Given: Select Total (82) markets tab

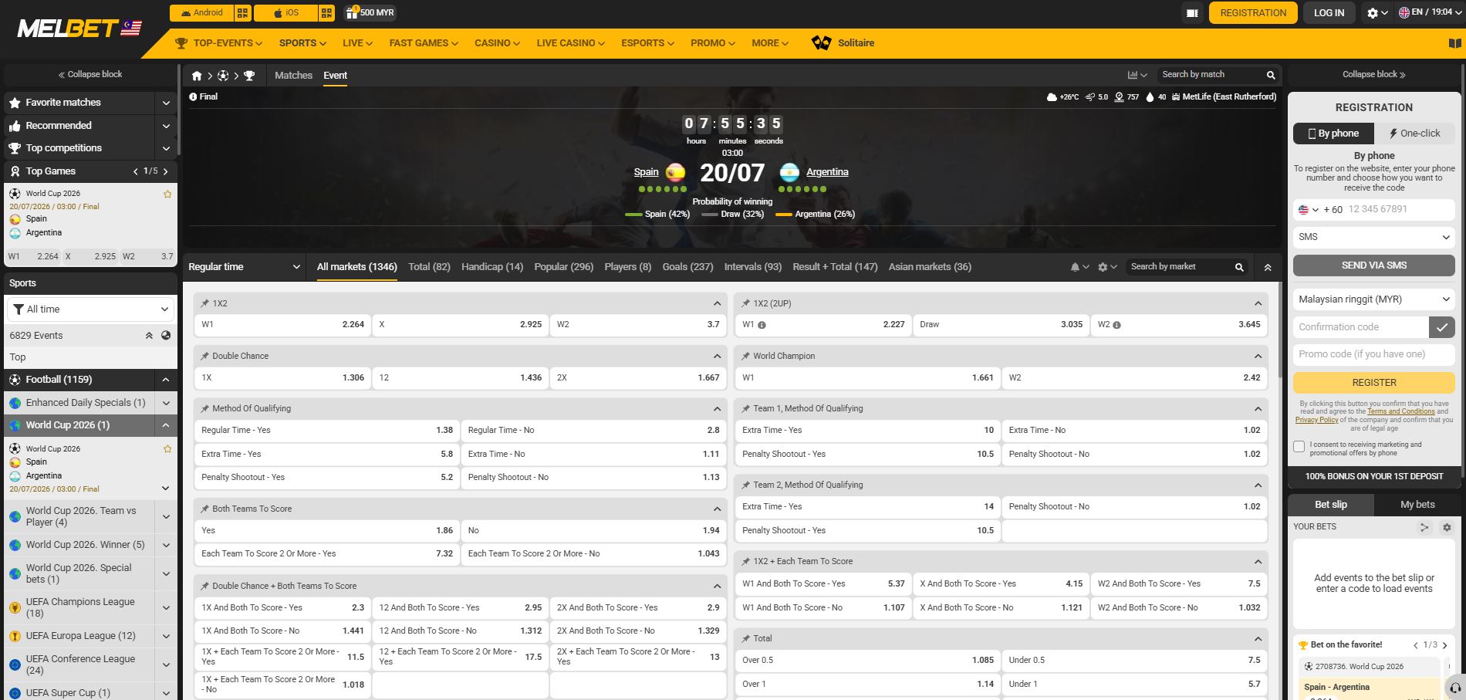Looking at the screenshot, I should [x=429, y=267].
